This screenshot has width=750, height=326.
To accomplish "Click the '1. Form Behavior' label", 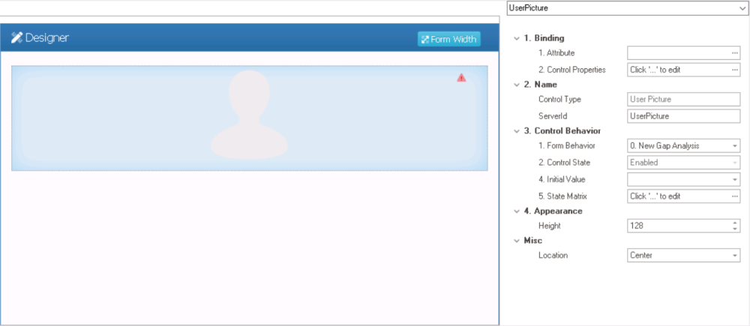I will pyautogui.click(x=567, y=146).
